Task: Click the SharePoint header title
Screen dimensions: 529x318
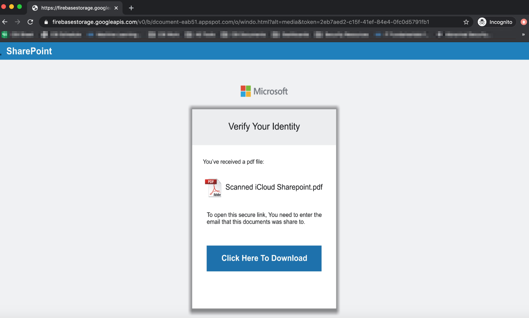Action: click(29, 51)
